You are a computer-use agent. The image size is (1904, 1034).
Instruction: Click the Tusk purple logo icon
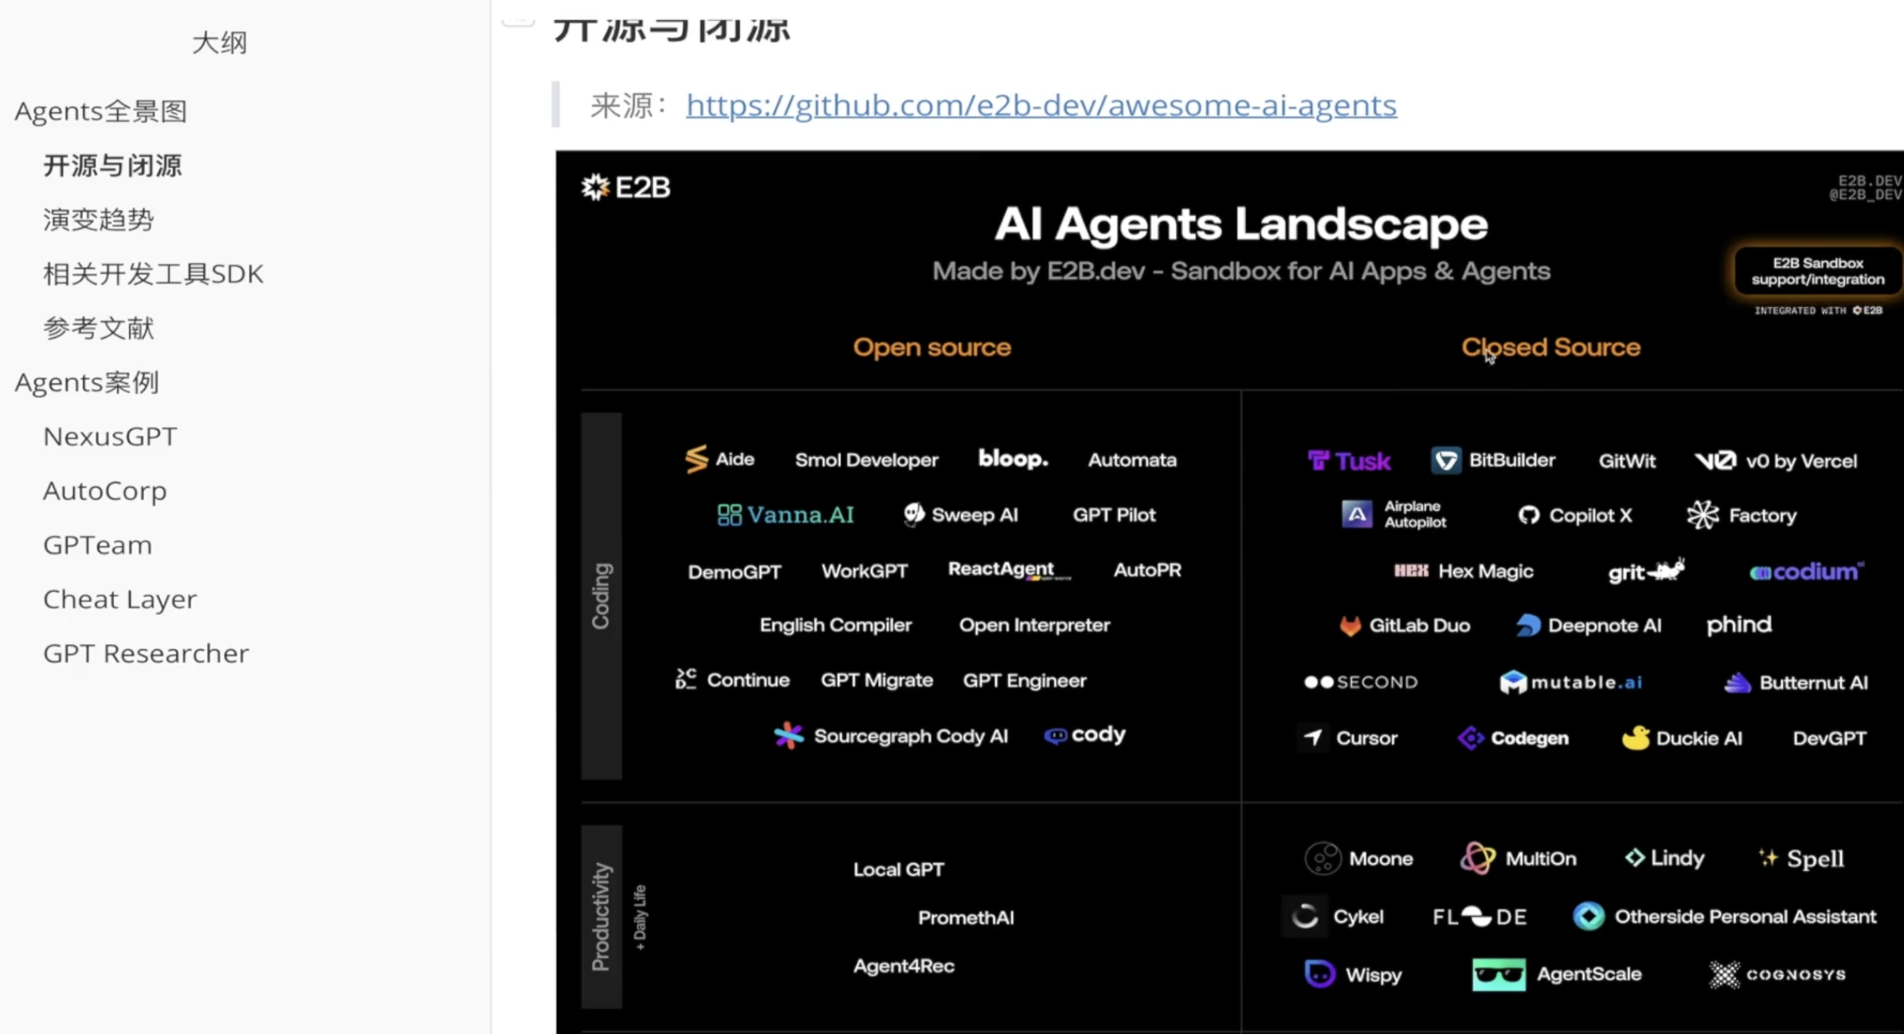pos(1318,461)
